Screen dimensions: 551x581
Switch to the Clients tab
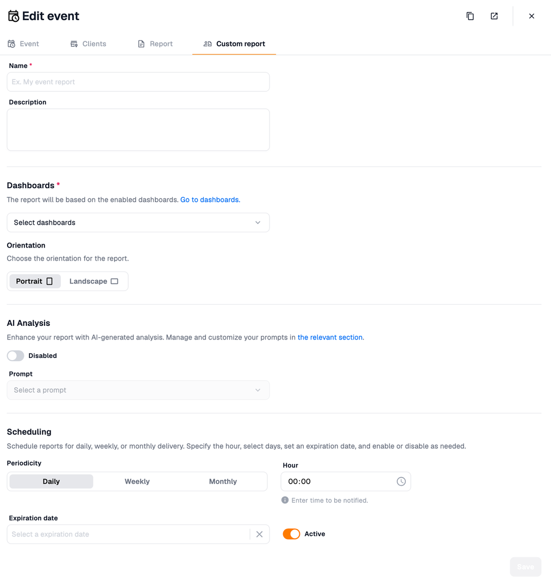(89, 44)
